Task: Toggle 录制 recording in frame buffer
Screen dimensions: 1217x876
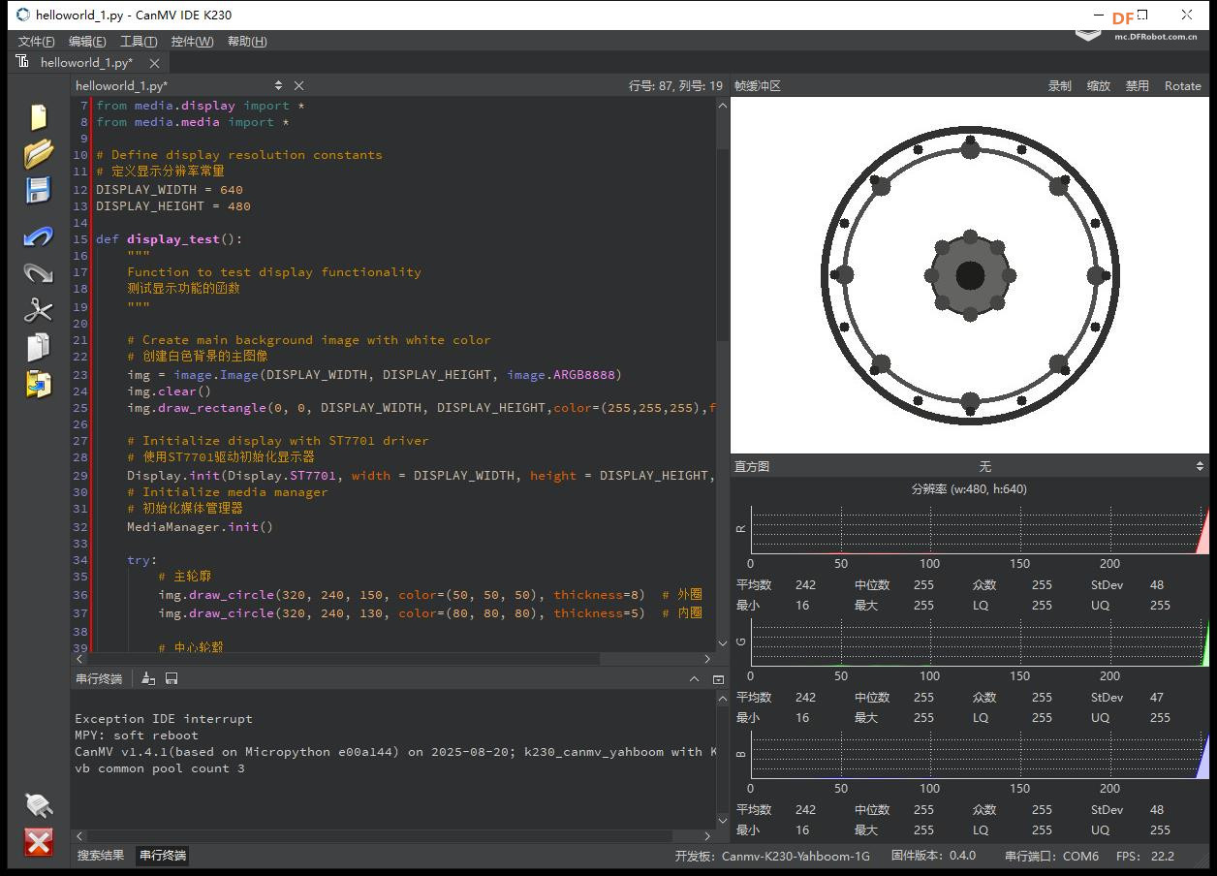Action: click(x=1059, y=85)
